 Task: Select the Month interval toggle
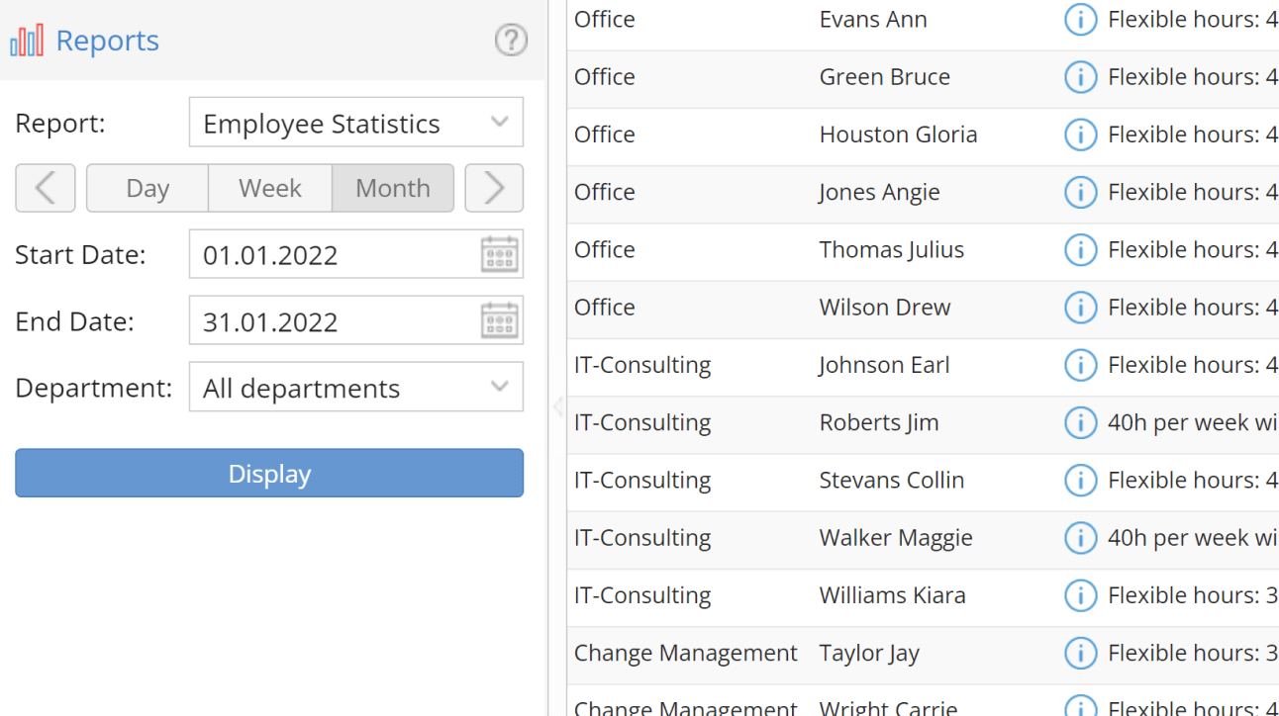pyautogui.click(x=392, y=188)
